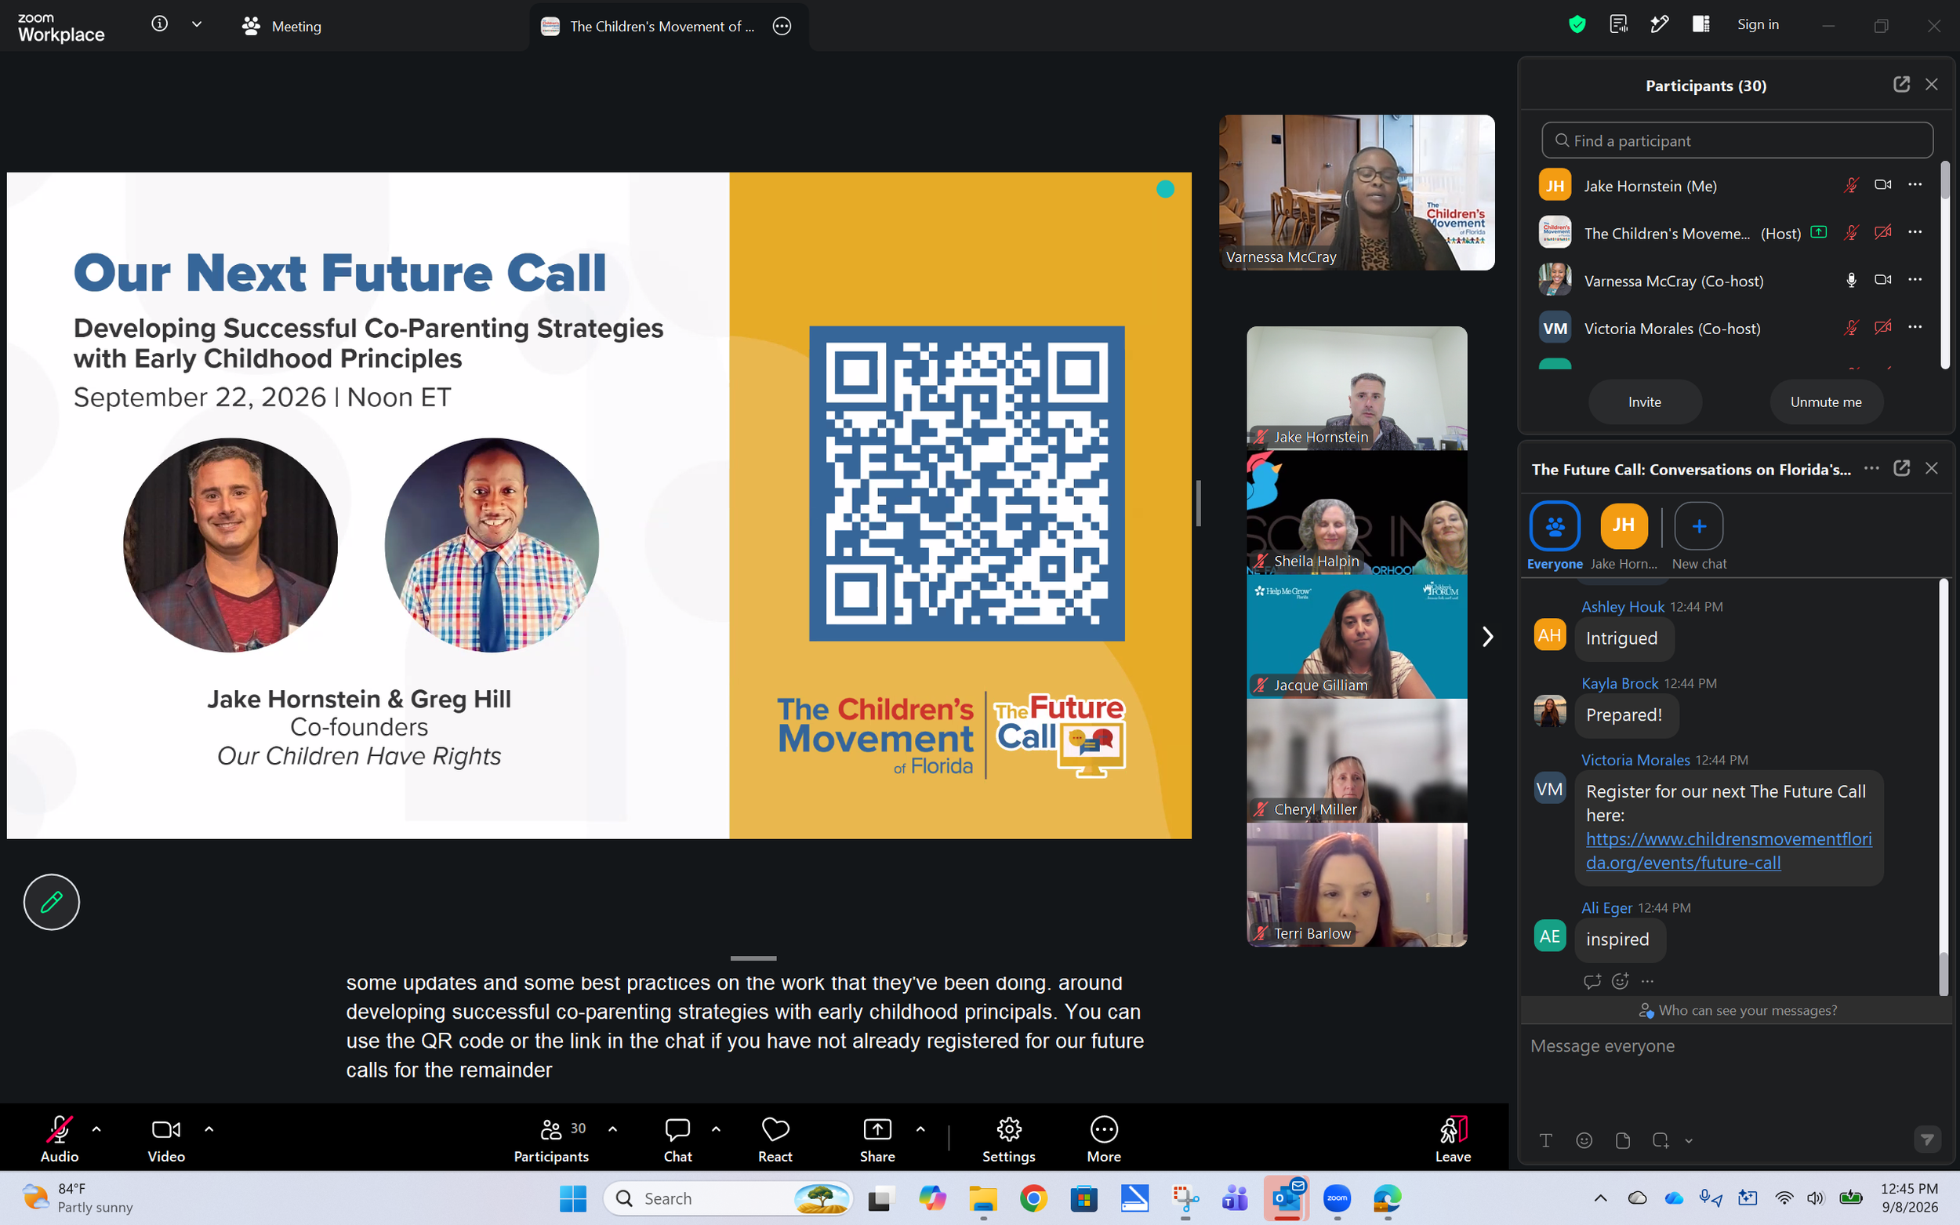Toggle mute for The Children's Movement host row
1960x1225 pixels.
[x=1851, y=232]
